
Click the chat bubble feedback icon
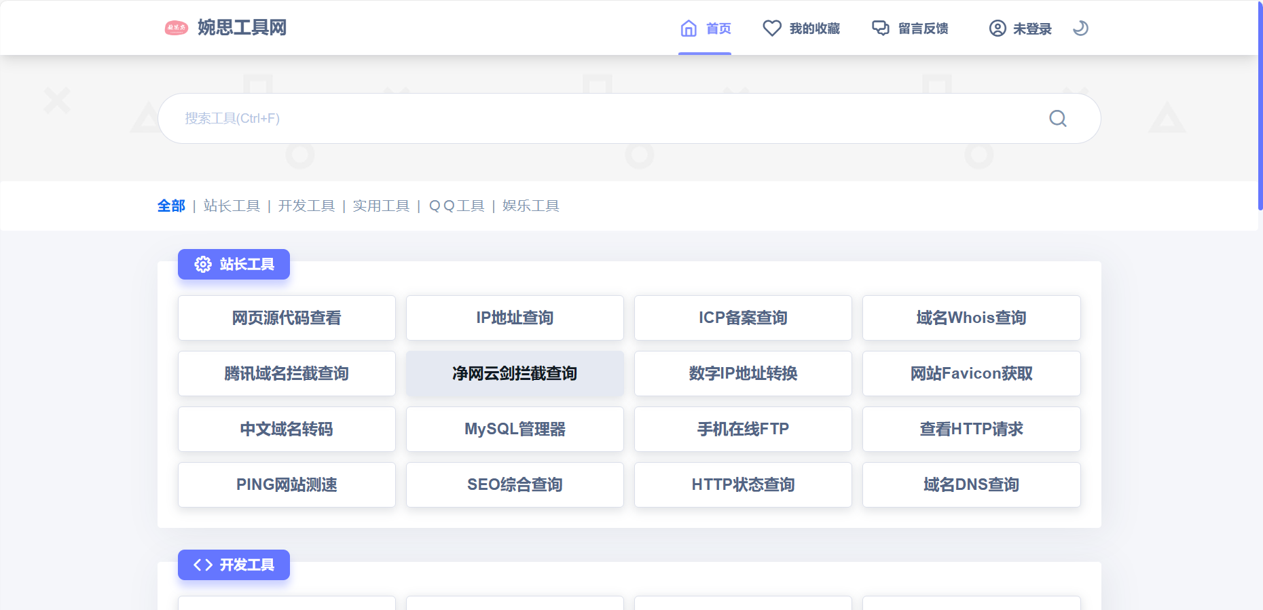881,28
